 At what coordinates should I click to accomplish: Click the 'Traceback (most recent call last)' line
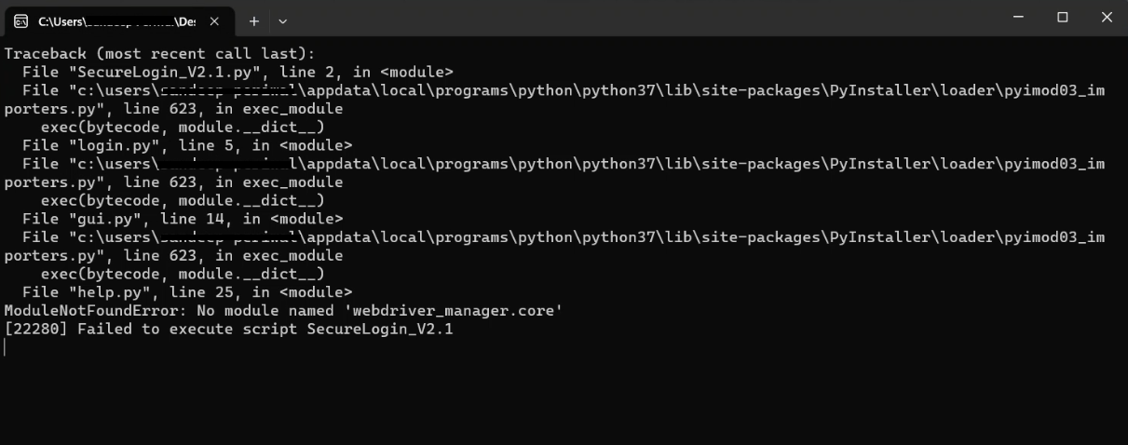pyautogui.click(x=159, y=53)
